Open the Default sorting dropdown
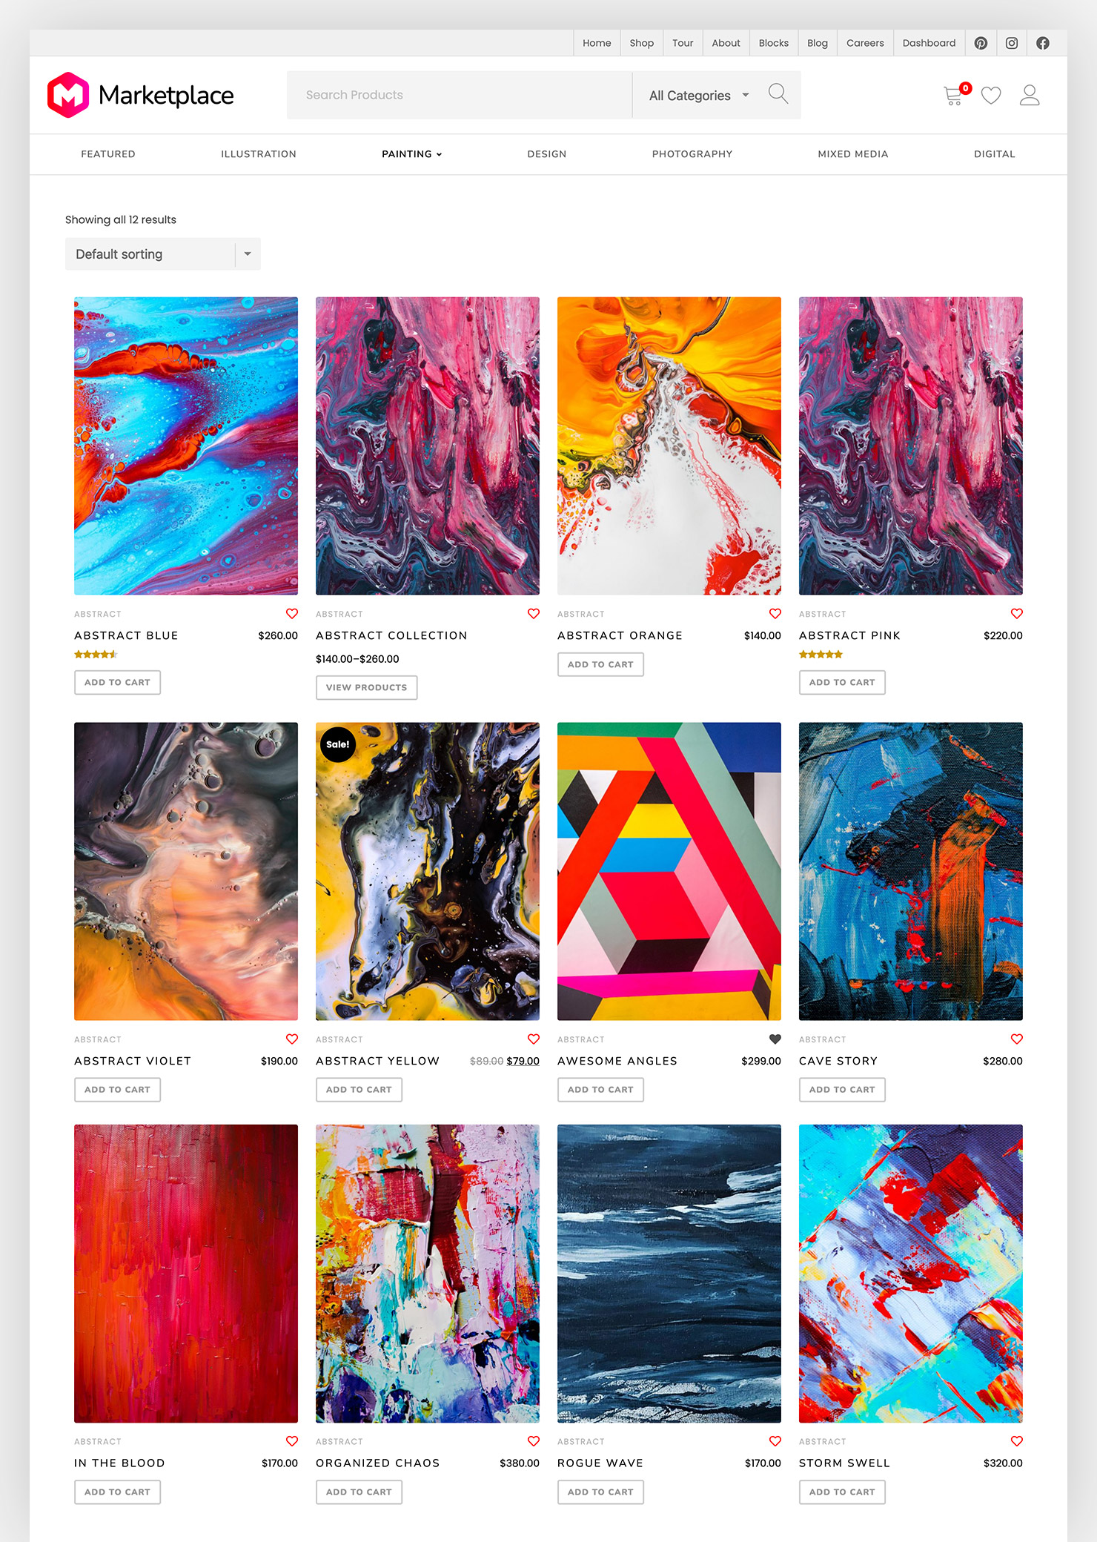The height and width of the screenshot is (1542, 1097). [x=163, y=254]
